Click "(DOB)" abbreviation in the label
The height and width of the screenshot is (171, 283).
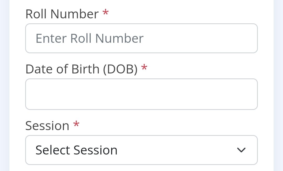point(120,69)
